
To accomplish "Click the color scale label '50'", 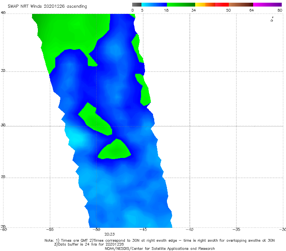I will (x=228, y=10).
